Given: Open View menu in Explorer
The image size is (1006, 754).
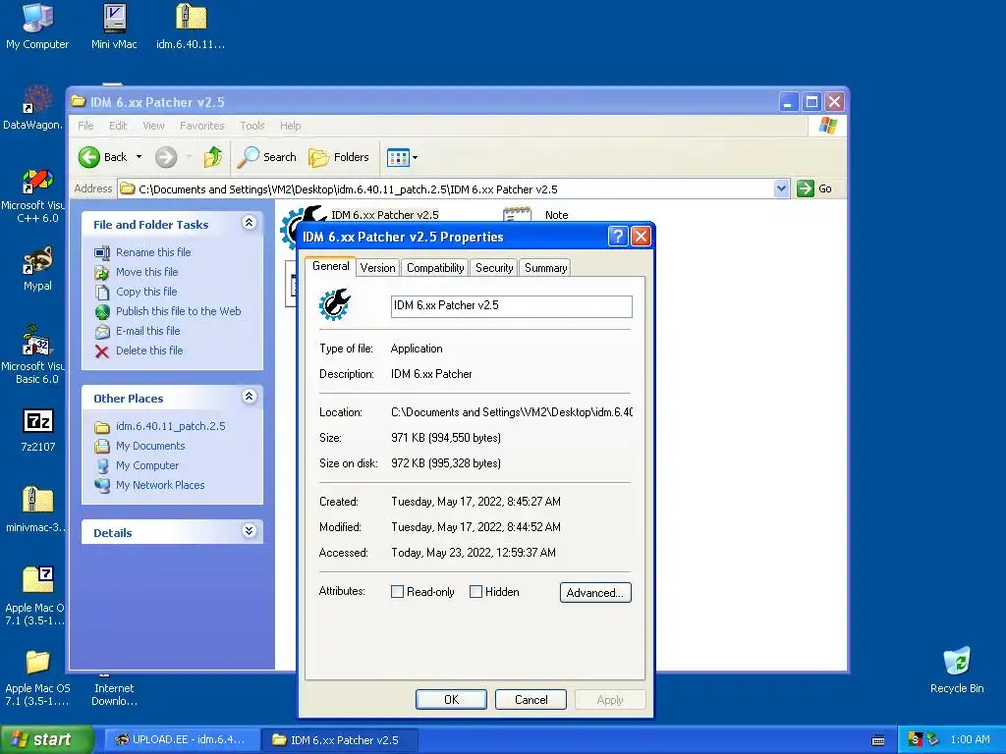Looking at the screenshot, I should click(x=153, y=126).
